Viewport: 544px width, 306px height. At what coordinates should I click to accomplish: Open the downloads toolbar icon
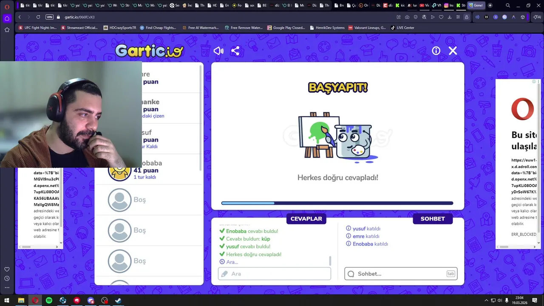point(450,17)
